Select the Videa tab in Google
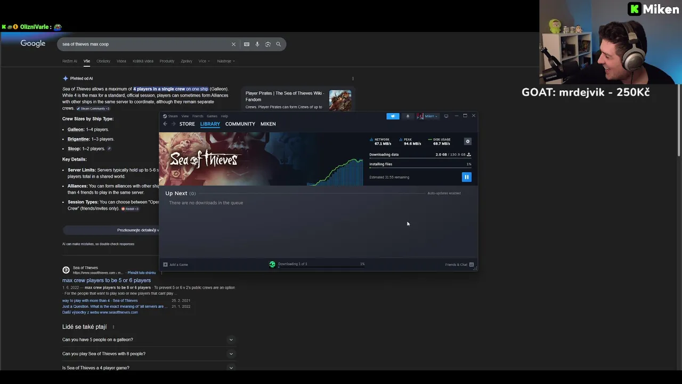The image size is (682, 384). coord(121,61)
